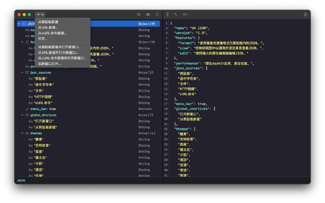Click the JSON path label in status bar

(21, 181)
